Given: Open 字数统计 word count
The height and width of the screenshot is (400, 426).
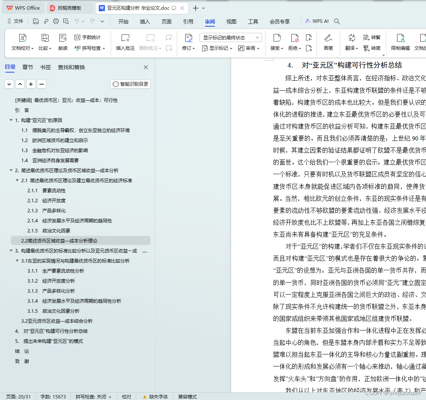Looking at the screenshot, I should pyautogui.click(x=88, y=37).
